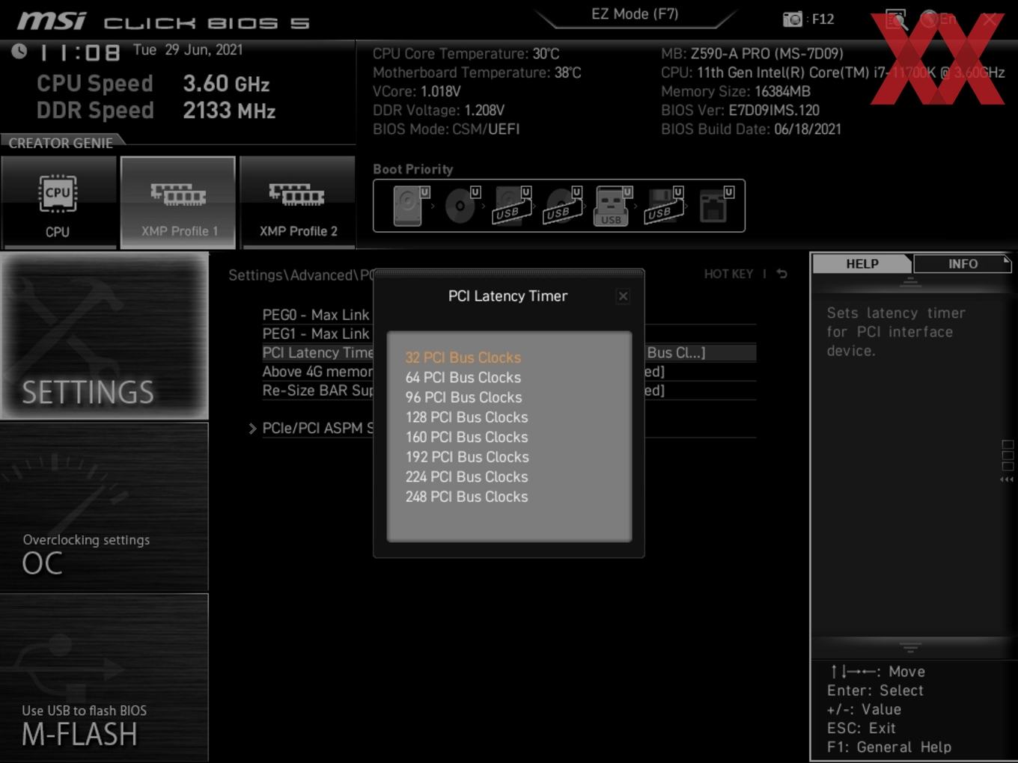This screenshot has width=1018, height=763.
Task: Choose 224 PCI Bus Clocks
Action: pyautogui.click(x=466, y=477)
